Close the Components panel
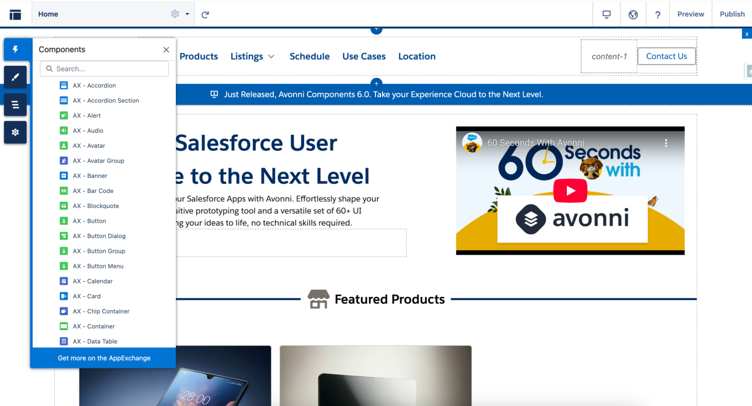This screenshot has width=752, height=406. pyautogui.click(x=166, y=49)
